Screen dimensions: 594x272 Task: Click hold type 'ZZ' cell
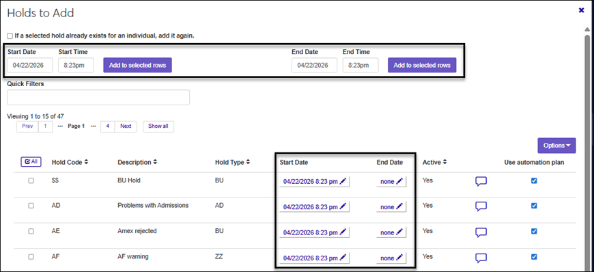pyautogui.click(x=218, y=257)
